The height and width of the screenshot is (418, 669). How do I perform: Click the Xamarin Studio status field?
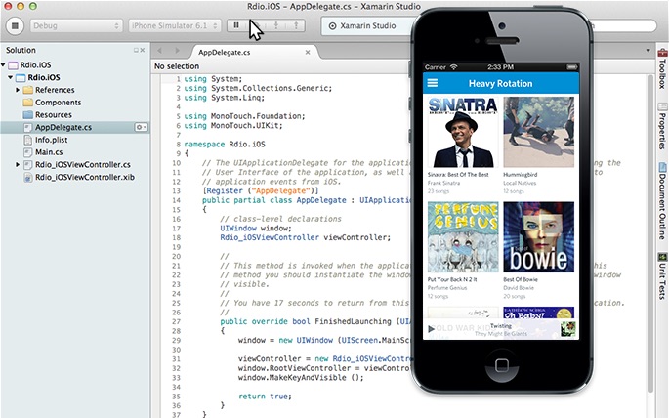367,26
